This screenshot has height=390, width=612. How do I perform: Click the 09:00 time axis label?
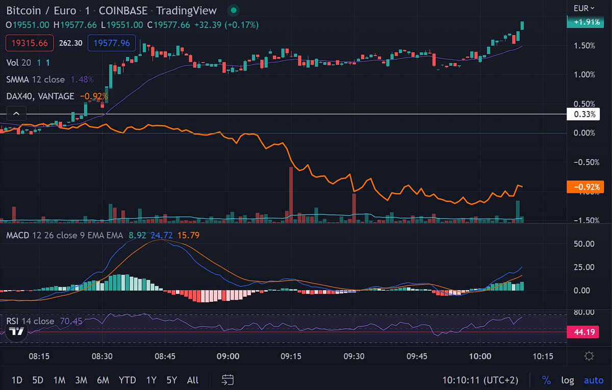(x=228, y=356)
